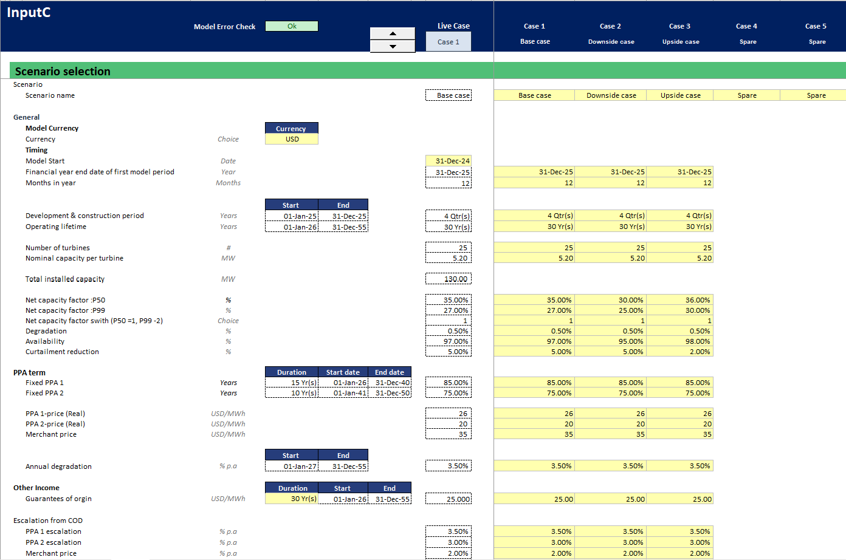
Task: Click the Fixed PPA 1 duration 15 Yr(s) cell
Action: click(x=292, y=383)
